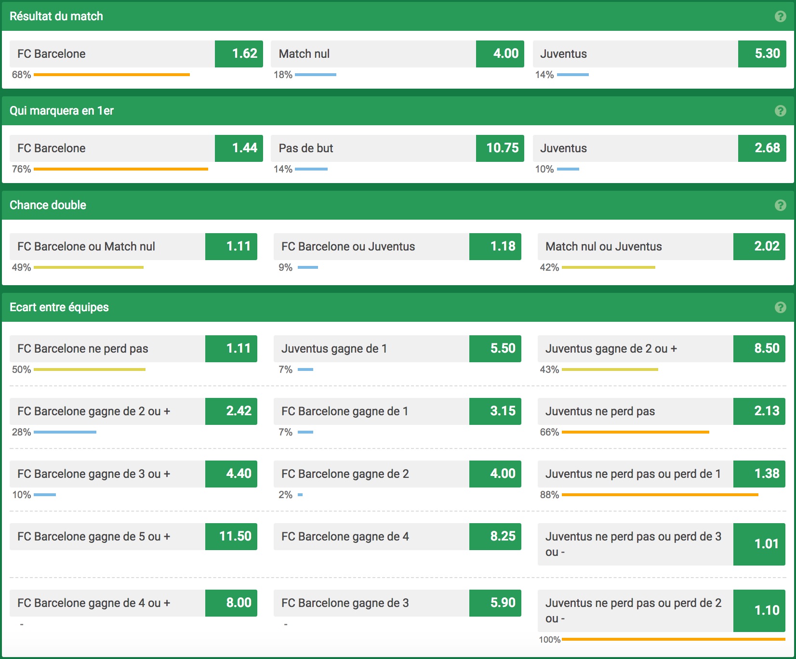Bet on FC Barcelone at 1.62
Screen dimensions: 796x659
pyautogui.click(x=136, y=54)
